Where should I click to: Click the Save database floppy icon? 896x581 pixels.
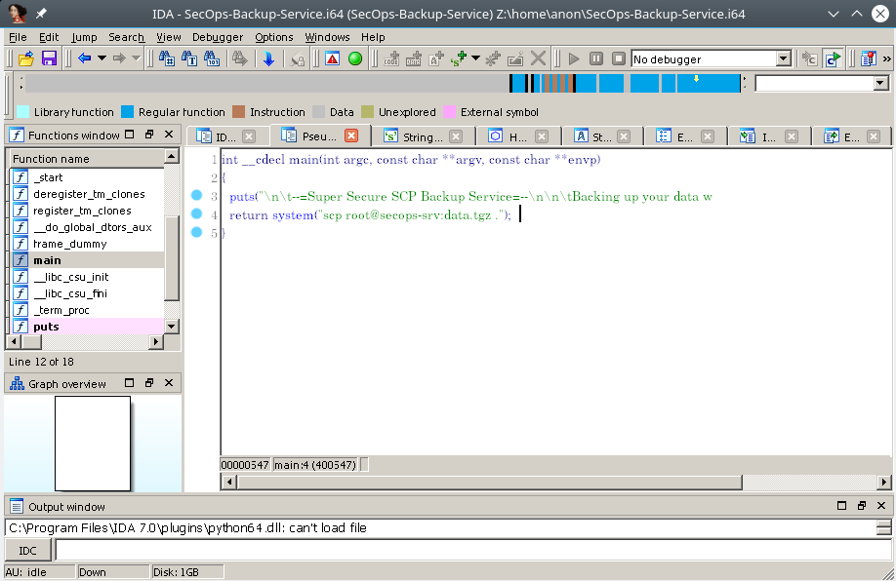coord(48,58)
